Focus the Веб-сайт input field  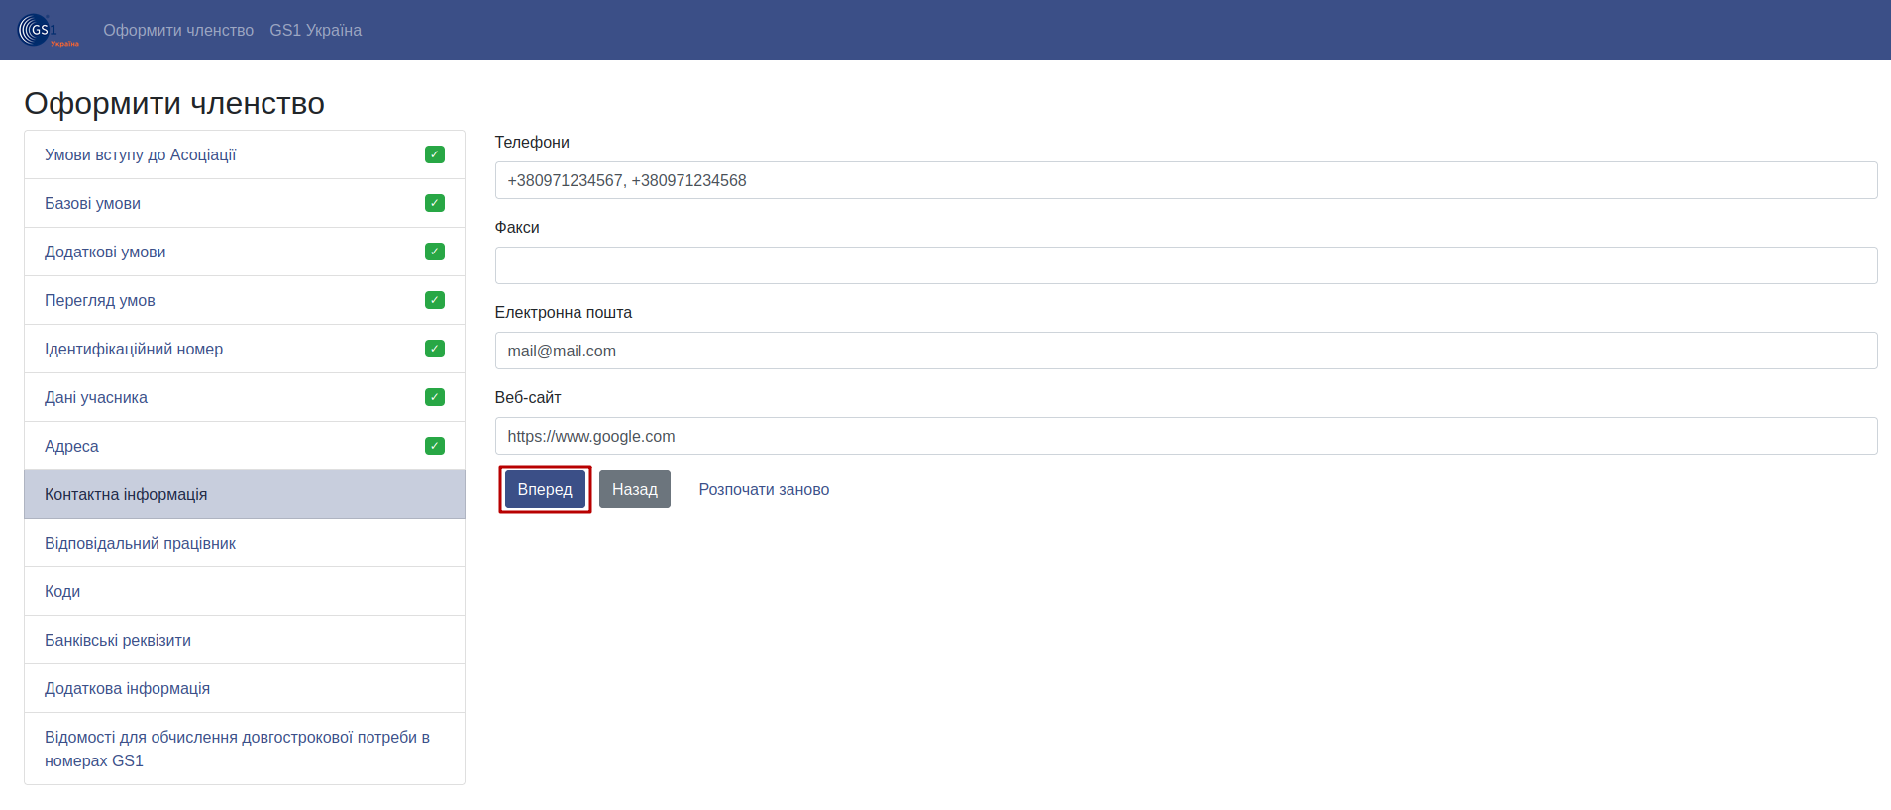click(x=1186, y=436)
